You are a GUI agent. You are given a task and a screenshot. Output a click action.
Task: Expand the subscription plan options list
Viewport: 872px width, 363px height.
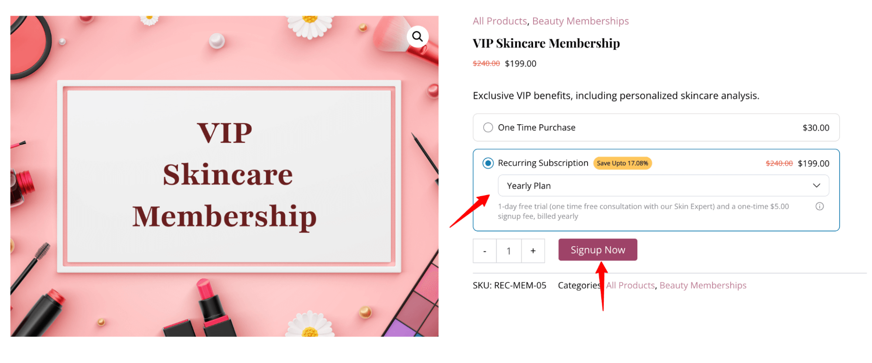[663, 185]
